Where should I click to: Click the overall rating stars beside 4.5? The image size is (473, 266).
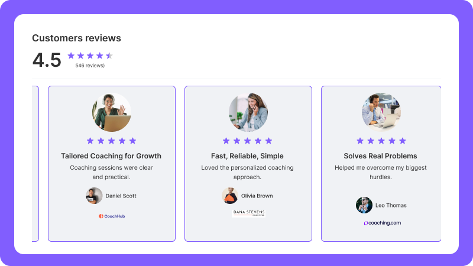90,56
